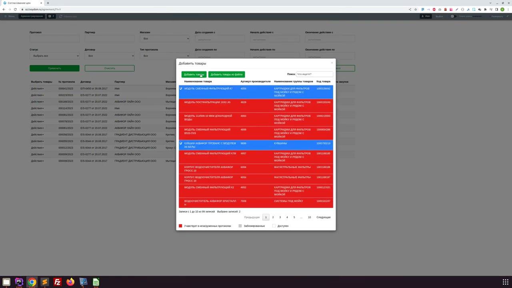Open a new browser tab

(x=48, y=3)
